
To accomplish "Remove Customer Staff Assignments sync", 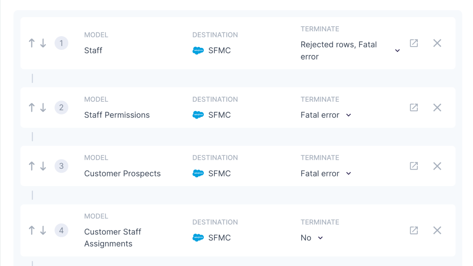I will click(437, 230).
